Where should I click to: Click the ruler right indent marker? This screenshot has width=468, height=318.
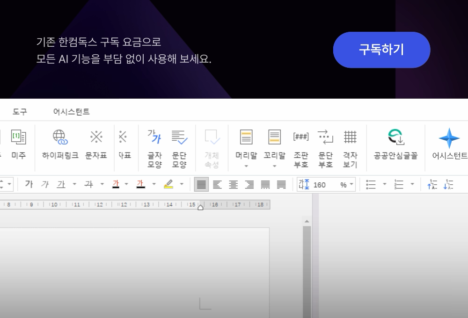[x=201, y=207]
